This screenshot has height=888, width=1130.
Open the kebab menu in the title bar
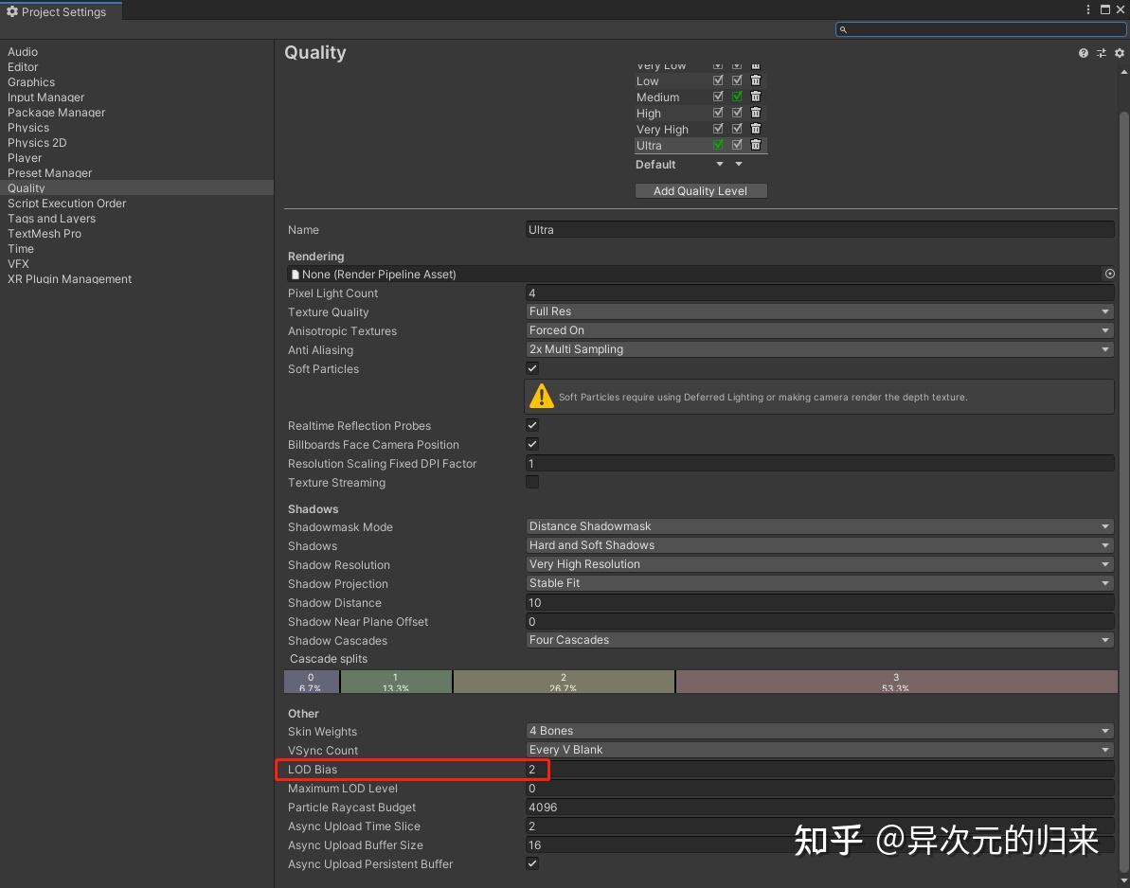coord(1086,9)
